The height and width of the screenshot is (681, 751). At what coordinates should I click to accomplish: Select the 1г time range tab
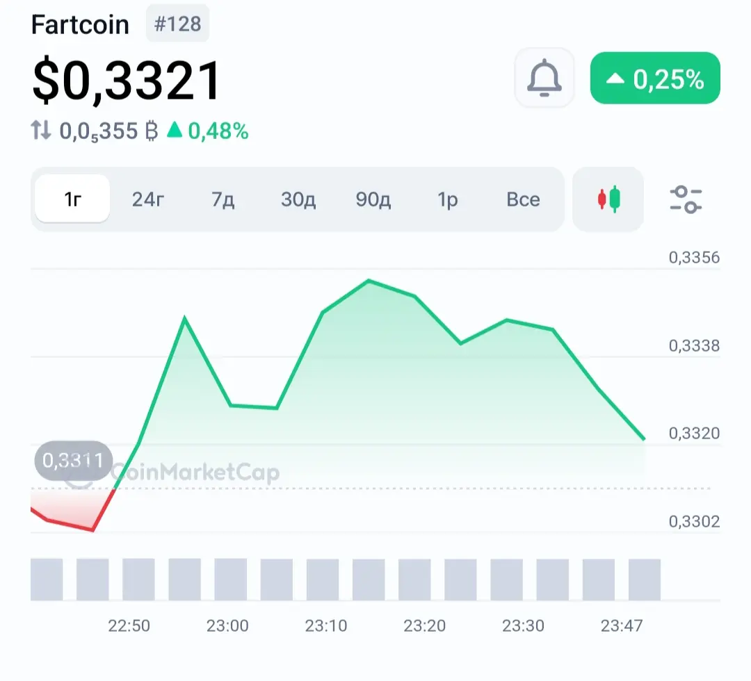(72, 199)
